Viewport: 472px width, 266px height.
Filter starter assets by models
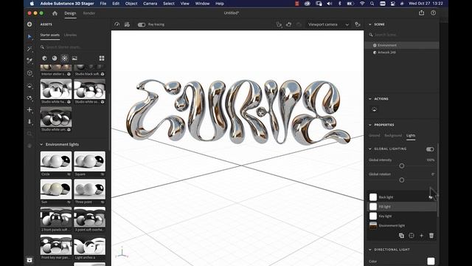[x=44, y=58]
